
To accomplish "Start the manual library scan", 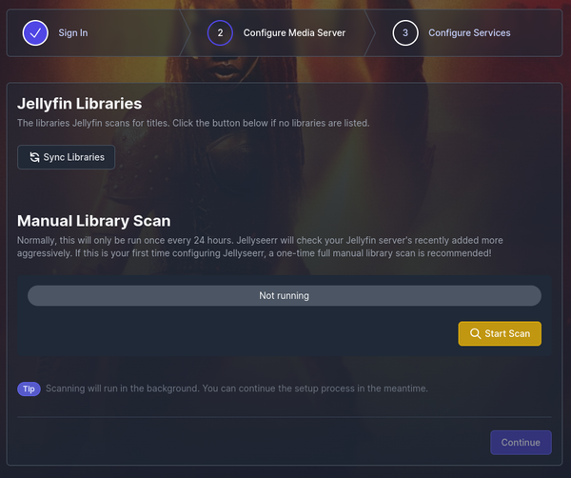I will click(x=500, y=334).
